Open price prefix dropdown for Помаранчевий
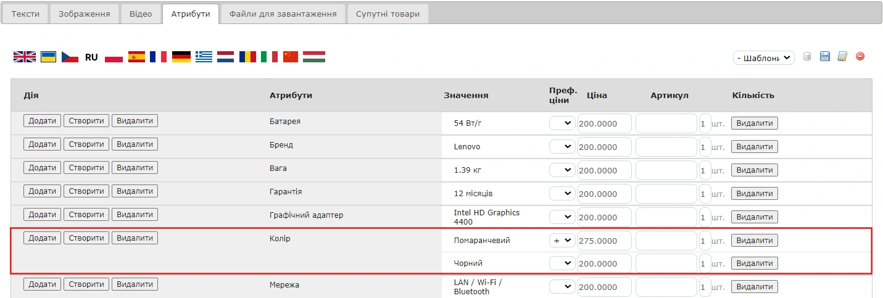 (562, 241)
